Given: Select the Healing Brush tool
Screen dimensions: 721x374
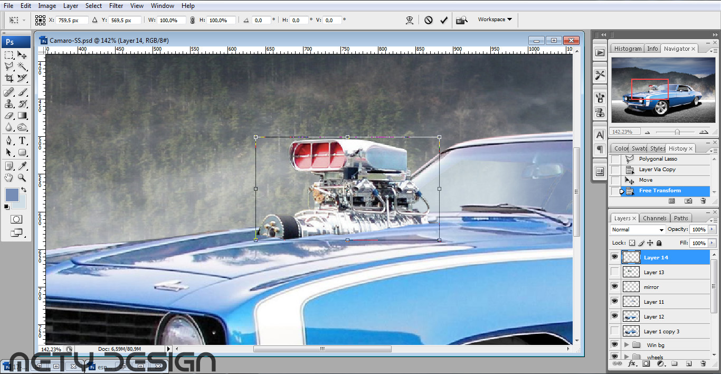Looking at the screenshot, I should (x=9, y=92).
